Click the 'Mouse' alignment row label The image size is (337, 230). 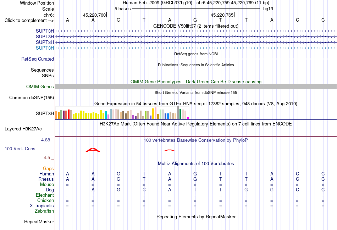point(47,185)
